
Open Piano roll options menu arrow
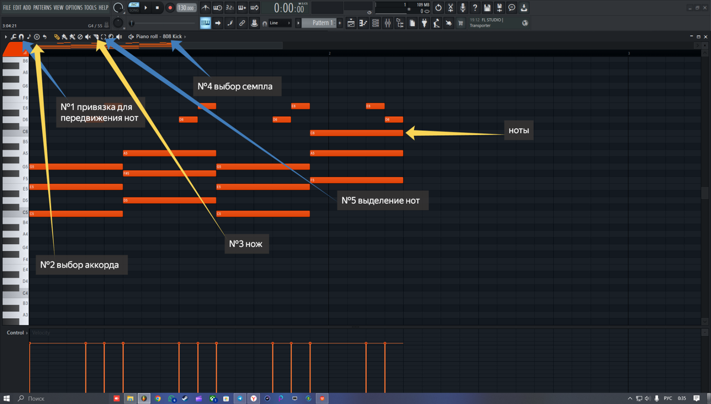tap(6, 37)
